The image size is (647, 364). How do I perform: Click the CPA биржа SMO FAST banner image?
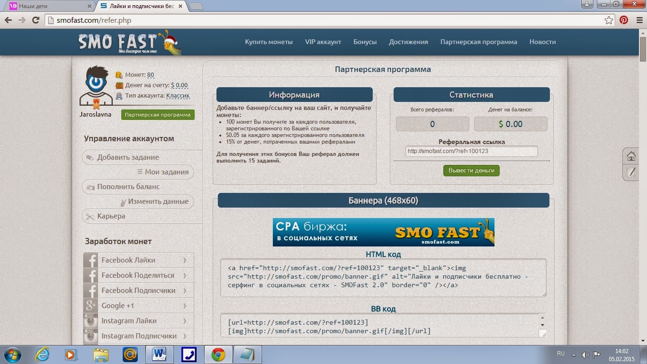384,232
